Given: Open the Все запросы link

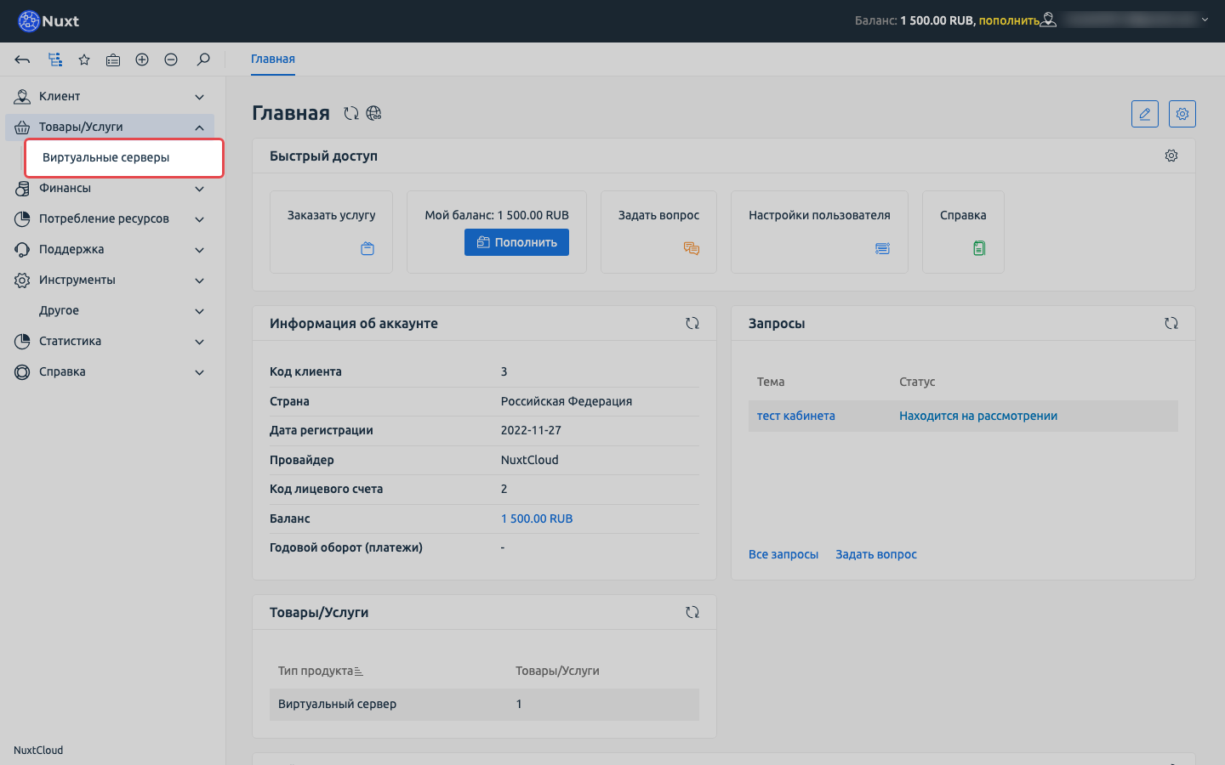Looking at the screenshot, I should click(x=783, y=554).
